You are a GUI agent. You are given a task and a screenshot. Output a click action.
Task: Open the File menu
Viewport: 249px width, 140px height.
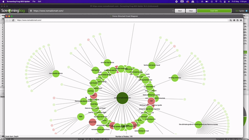tap(34, 2)
